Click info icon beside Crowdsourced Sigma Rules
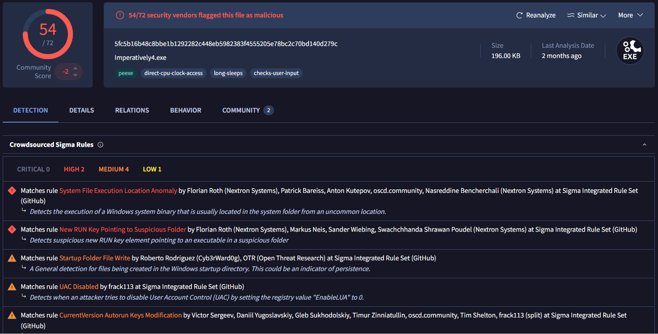658x334 pixels. (100, 145)
